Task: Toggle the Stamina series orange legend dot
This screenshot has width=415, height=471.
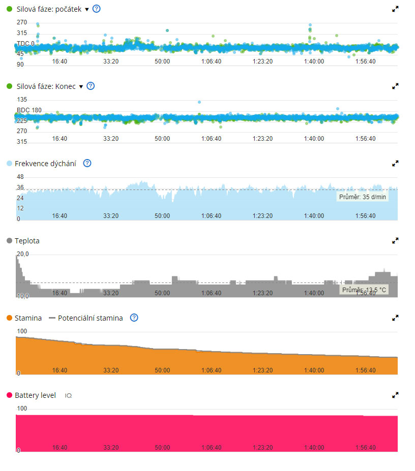Action: tap(10, 318)
